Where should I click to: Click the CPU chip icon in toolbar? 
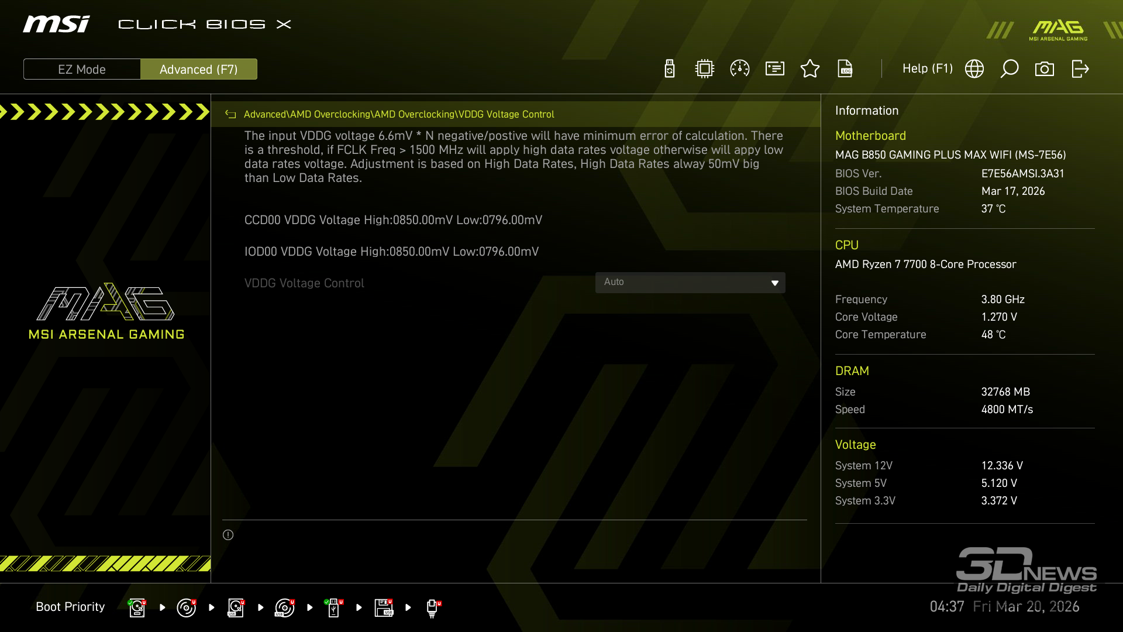click(705, 69)
